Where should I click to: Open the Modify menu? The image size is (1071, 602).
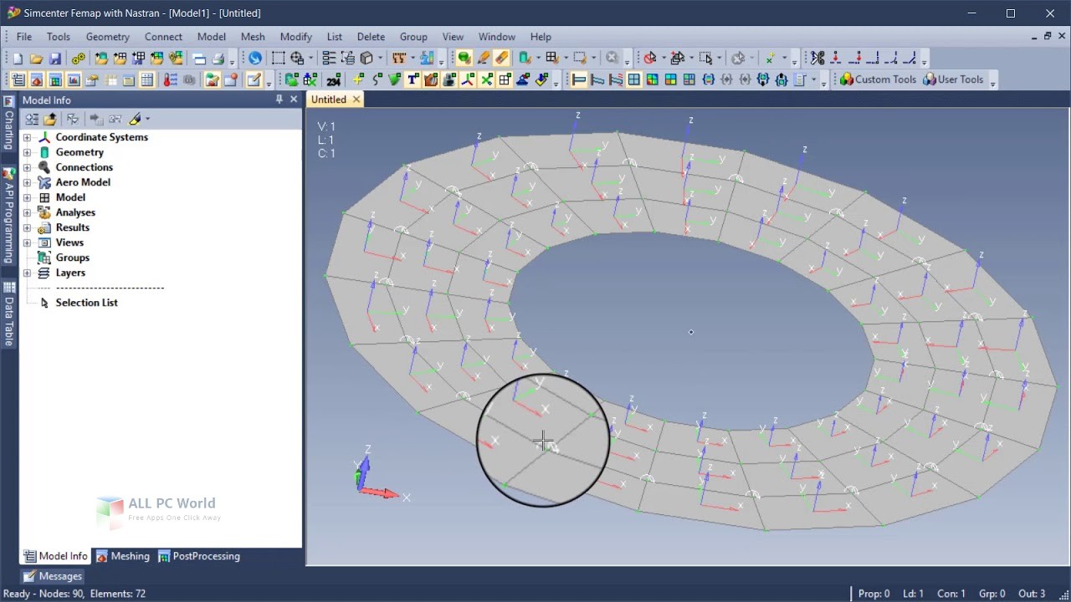click(x=295, y=37)
